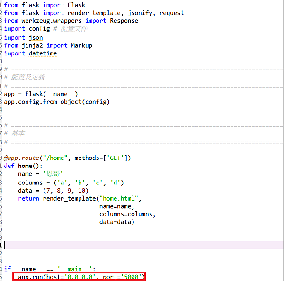Click 'app.config.from_object(config)' line
The width and height of the screenshot is (284, 281).
coord(57,102)
